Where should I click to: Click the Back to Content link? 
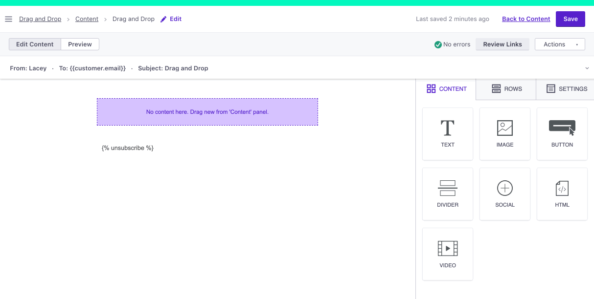pyautogui.click(x=526, y=19)
